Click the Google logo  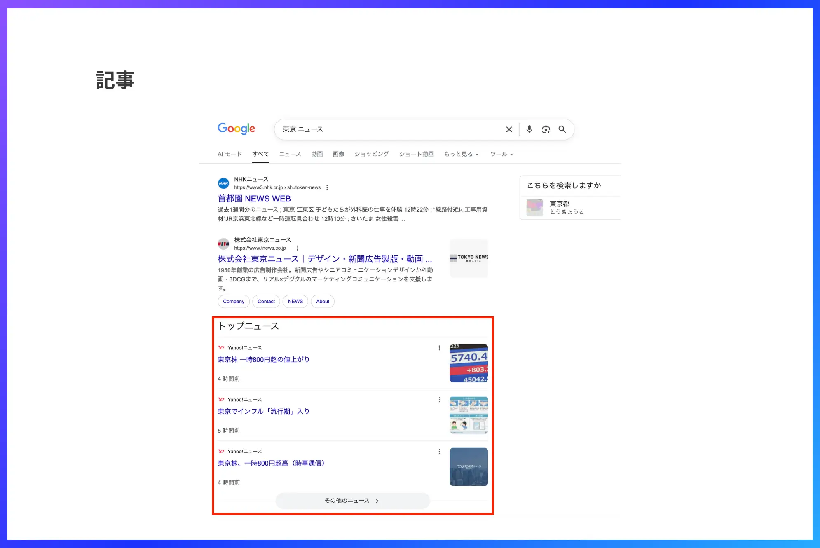point(236,129)
